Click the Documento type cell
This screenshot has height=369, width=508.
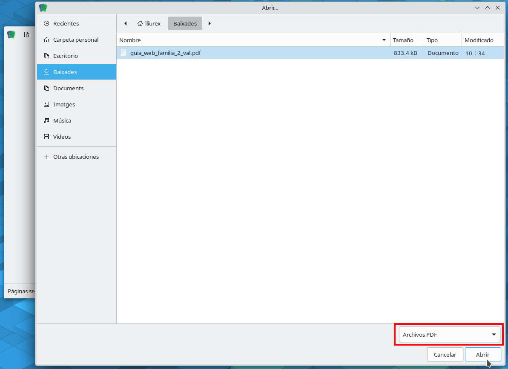[443, 53]
